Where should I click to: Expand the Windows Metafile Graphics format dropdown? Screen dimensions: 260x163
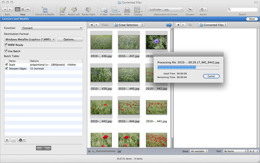(x=30, y=39)
